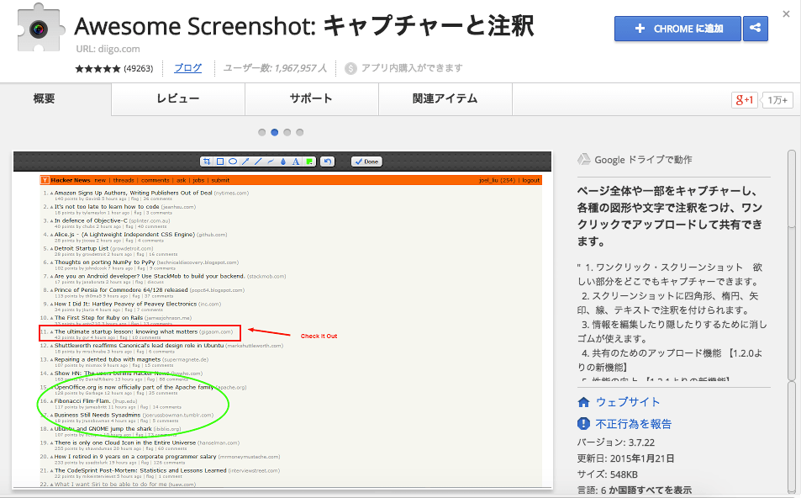The width and height of the screenshot is (801, 498).
Task: Select the straight line tool in the preview toolbar
Action: [258, 162]
